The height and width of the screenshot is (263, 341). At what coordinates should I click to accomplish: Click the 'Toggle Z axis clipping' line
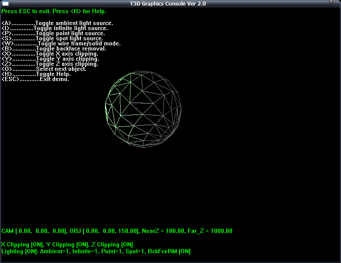50,64
